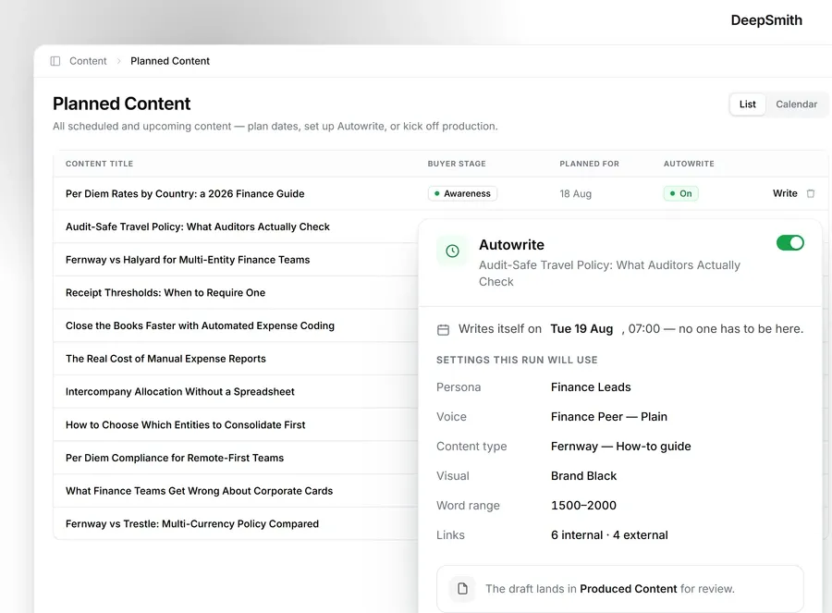Viewport: 832px width, 613px height.
Task: Click the 07:00 write time
Action: click(x=644, y=329)
